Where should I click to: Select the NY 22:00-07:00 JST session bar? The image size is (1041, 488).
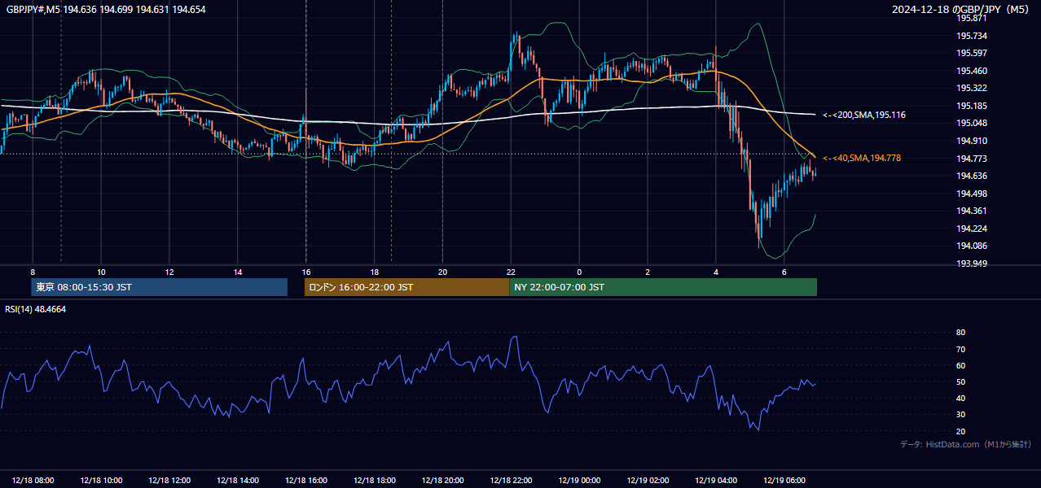coord(663,287)
